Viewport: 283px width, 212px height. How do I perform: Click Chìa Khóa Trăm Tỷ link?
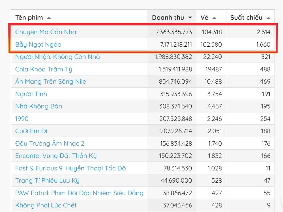[x=44, y=69]
